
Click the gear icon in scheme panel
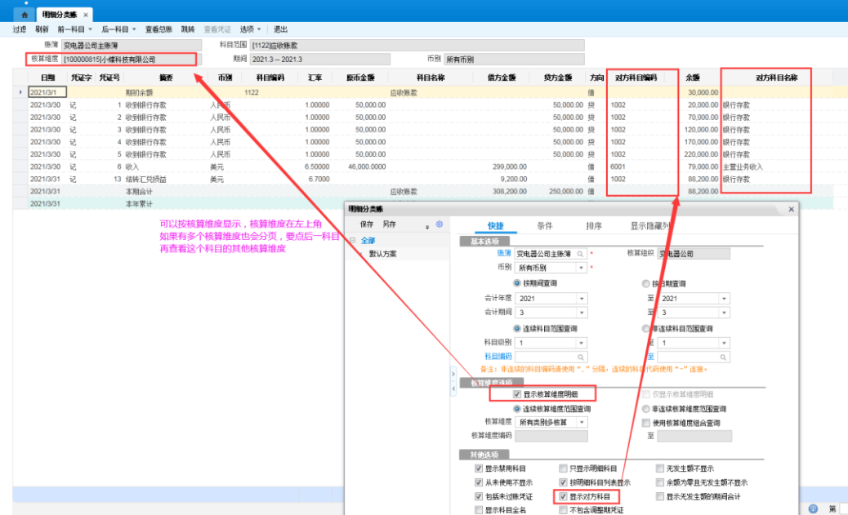(x=439, y=224)
